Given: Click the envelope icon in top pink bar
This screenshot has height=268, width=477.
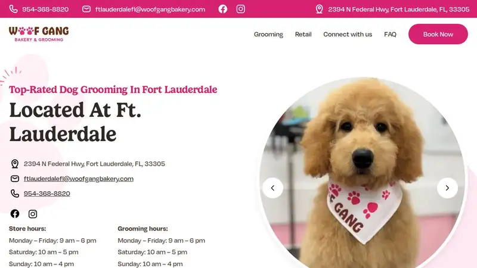Looking at the screenshot, I should tap(86, 9).
